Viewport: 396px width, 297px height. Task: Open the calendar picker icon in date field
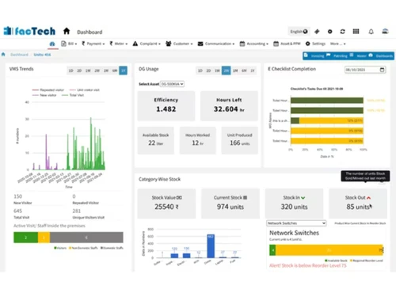pos(382,70)
